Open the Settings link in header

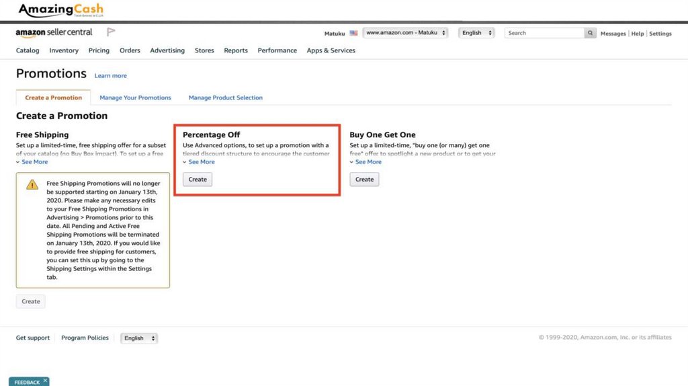point(660,34)
